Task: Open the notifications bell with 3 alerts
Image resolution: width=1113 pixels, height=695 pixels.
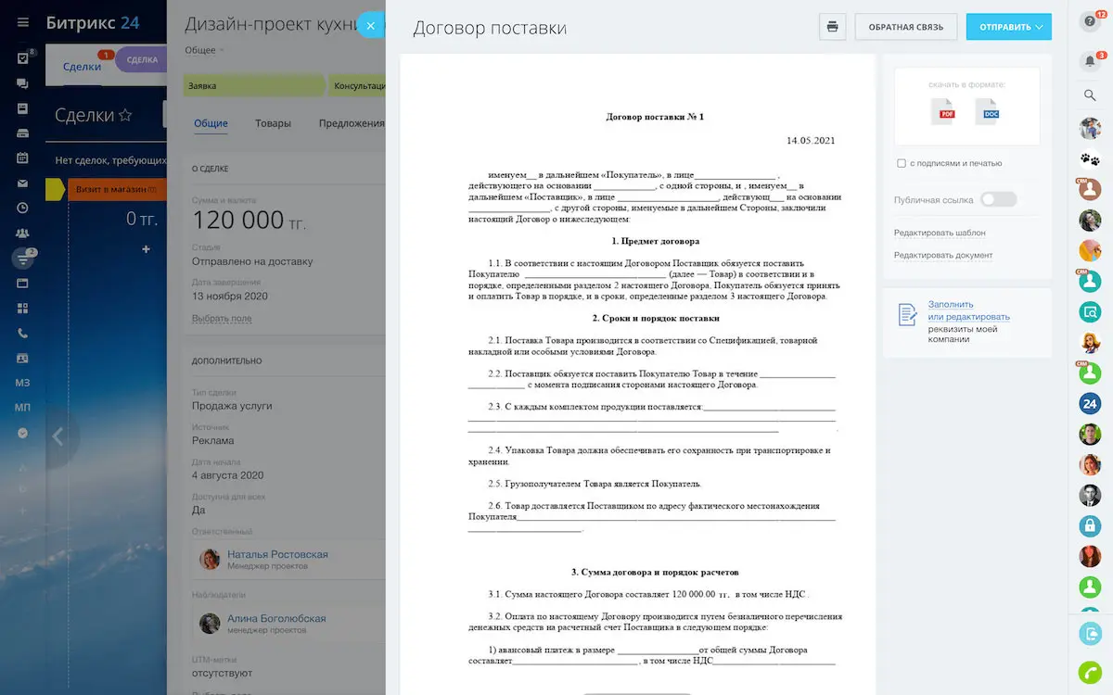Action: tap(1089, 60)
